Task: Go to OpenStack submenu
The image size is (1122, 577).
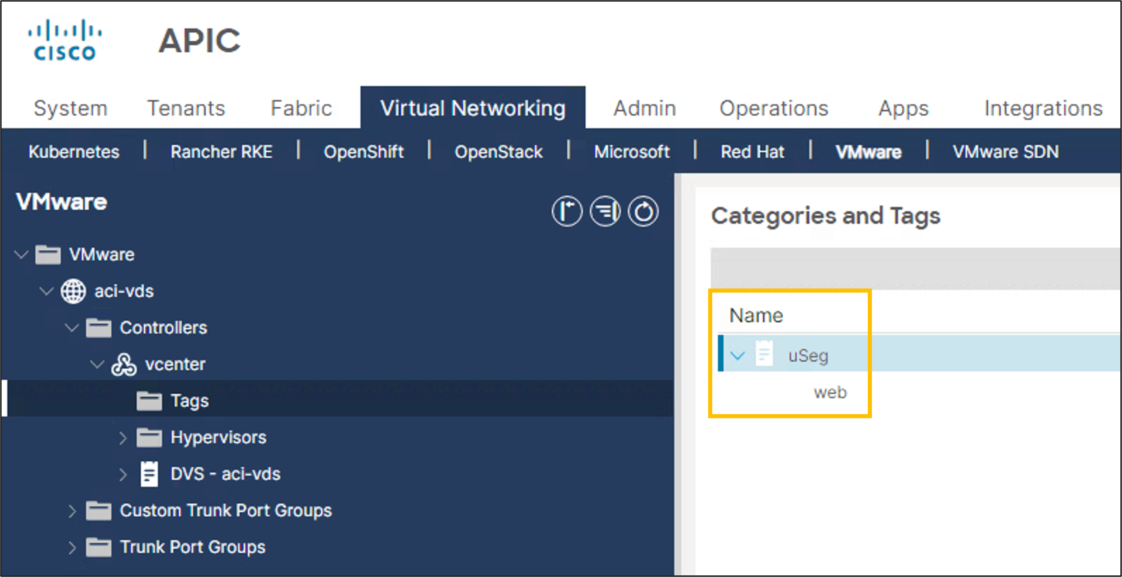Action: (x=498, y=152)
